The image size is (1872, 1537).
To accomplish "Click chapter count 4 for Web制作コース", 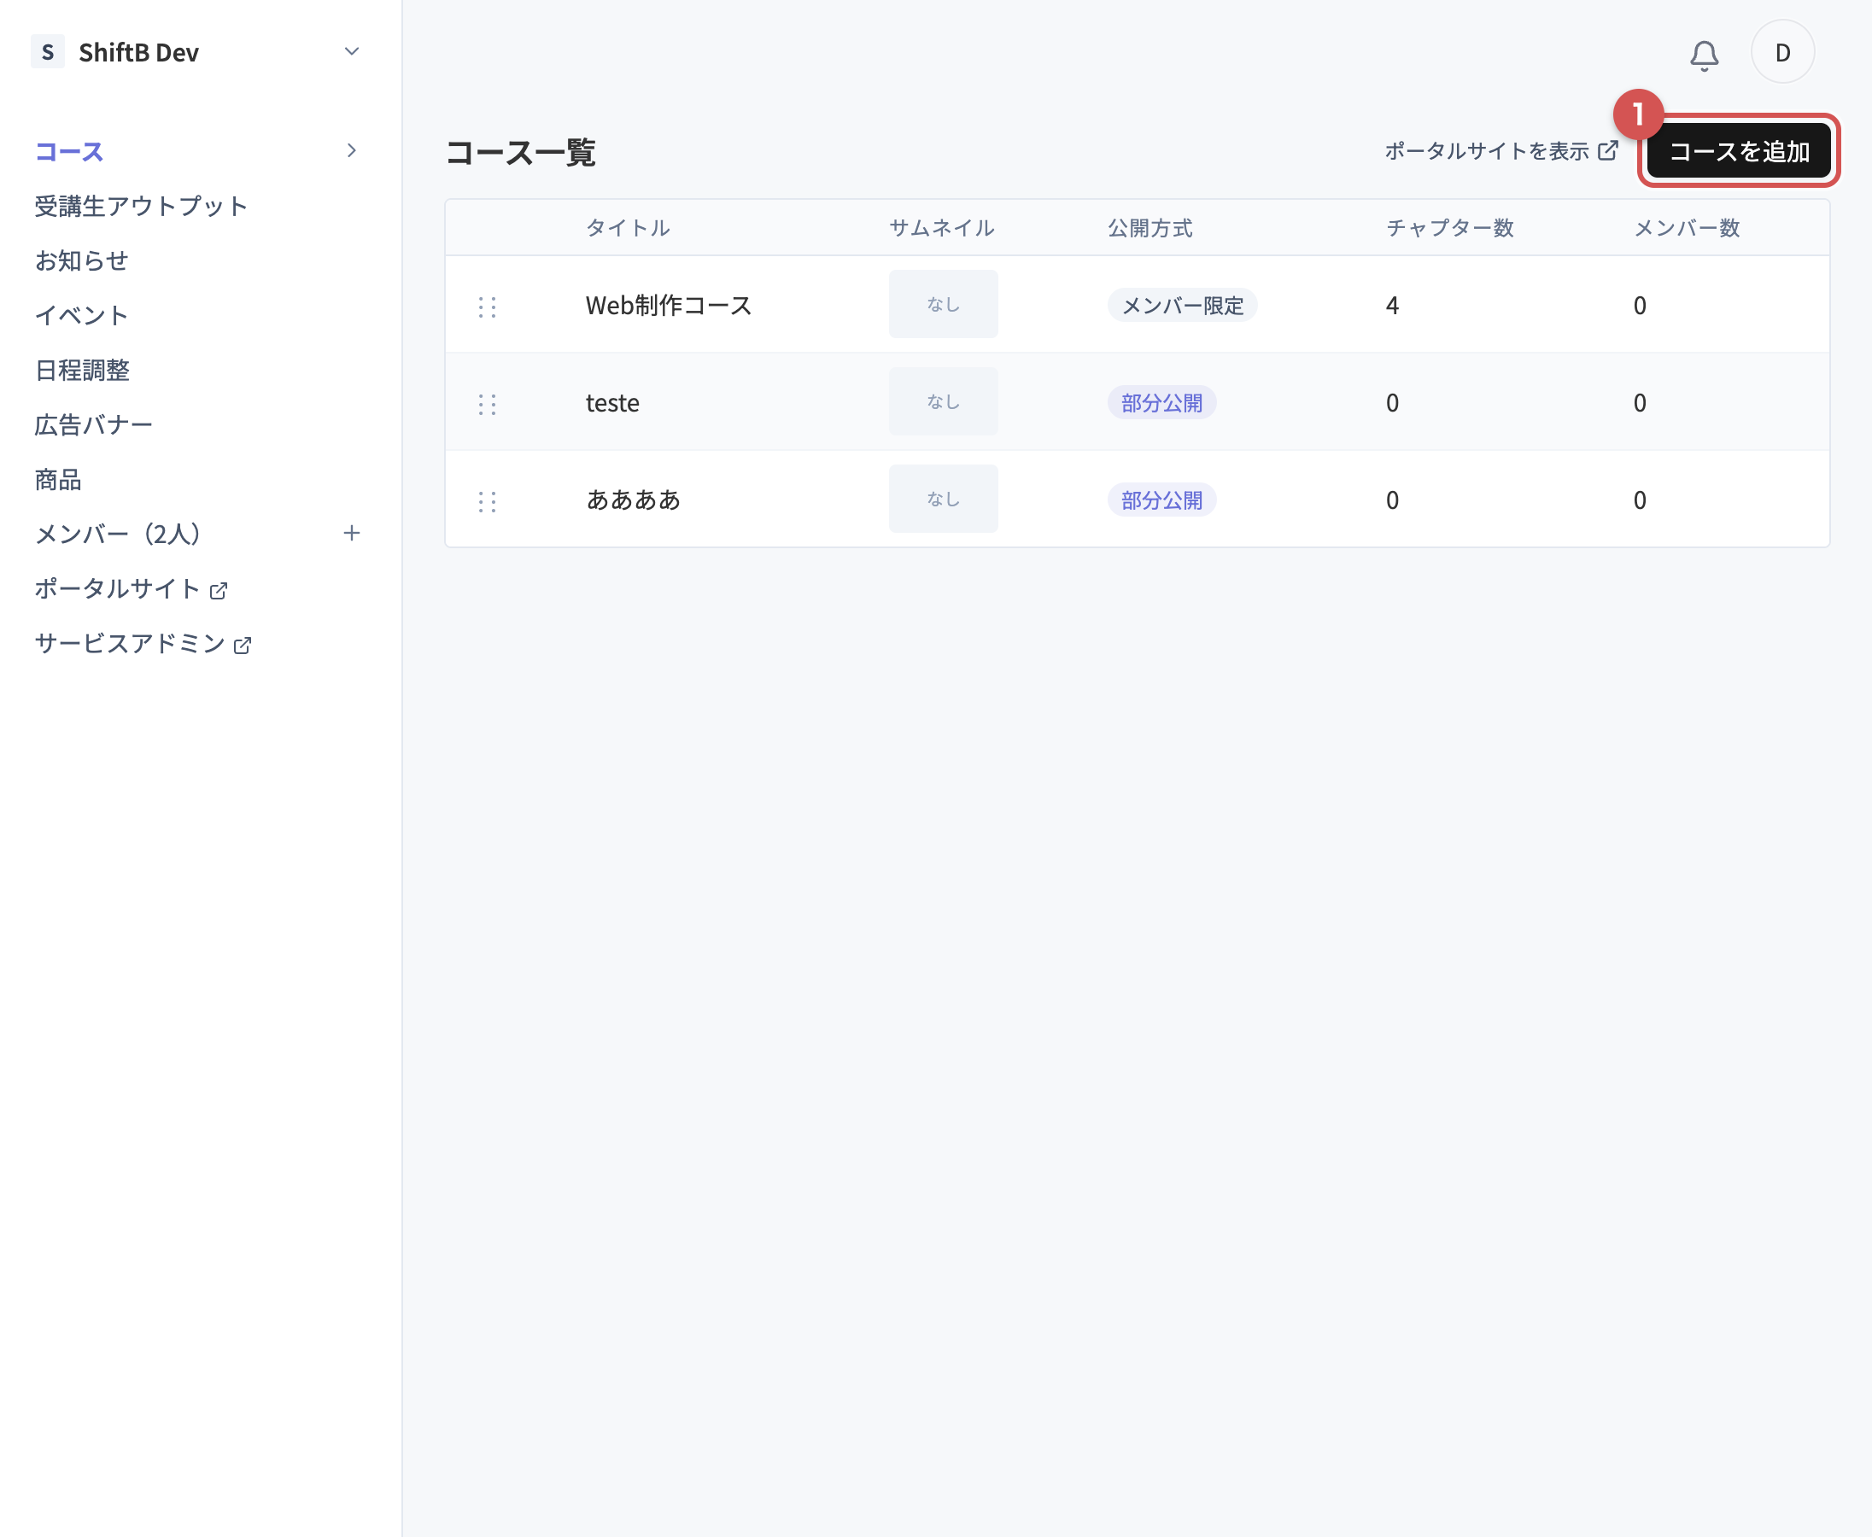I will [x=1392, y=306].
